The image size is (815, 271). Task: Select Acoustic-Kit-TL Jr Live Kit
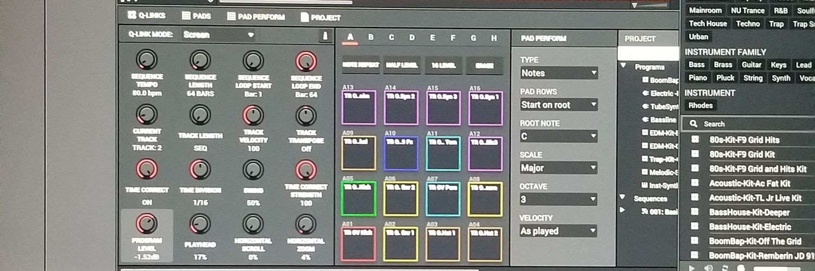tap(755, 198)
